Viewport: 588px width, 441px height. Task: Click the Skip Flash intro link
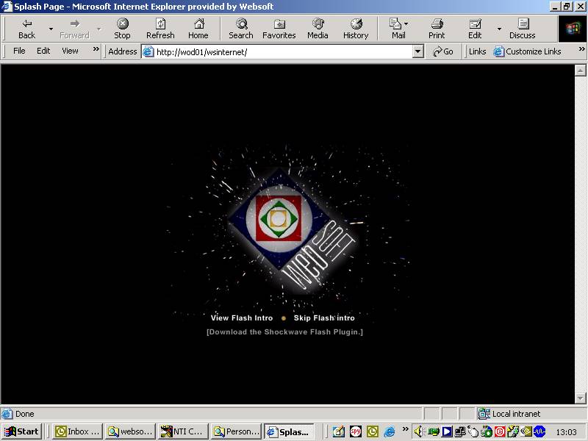[324, 318]
